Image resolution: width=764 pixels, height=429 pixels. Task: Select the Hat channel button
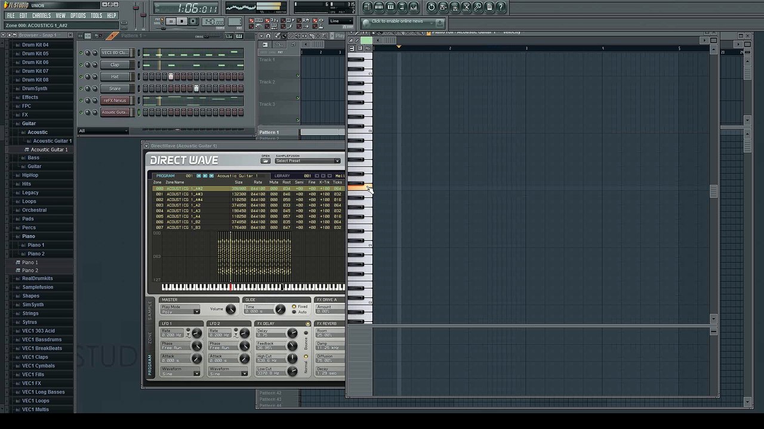[115, 76]
